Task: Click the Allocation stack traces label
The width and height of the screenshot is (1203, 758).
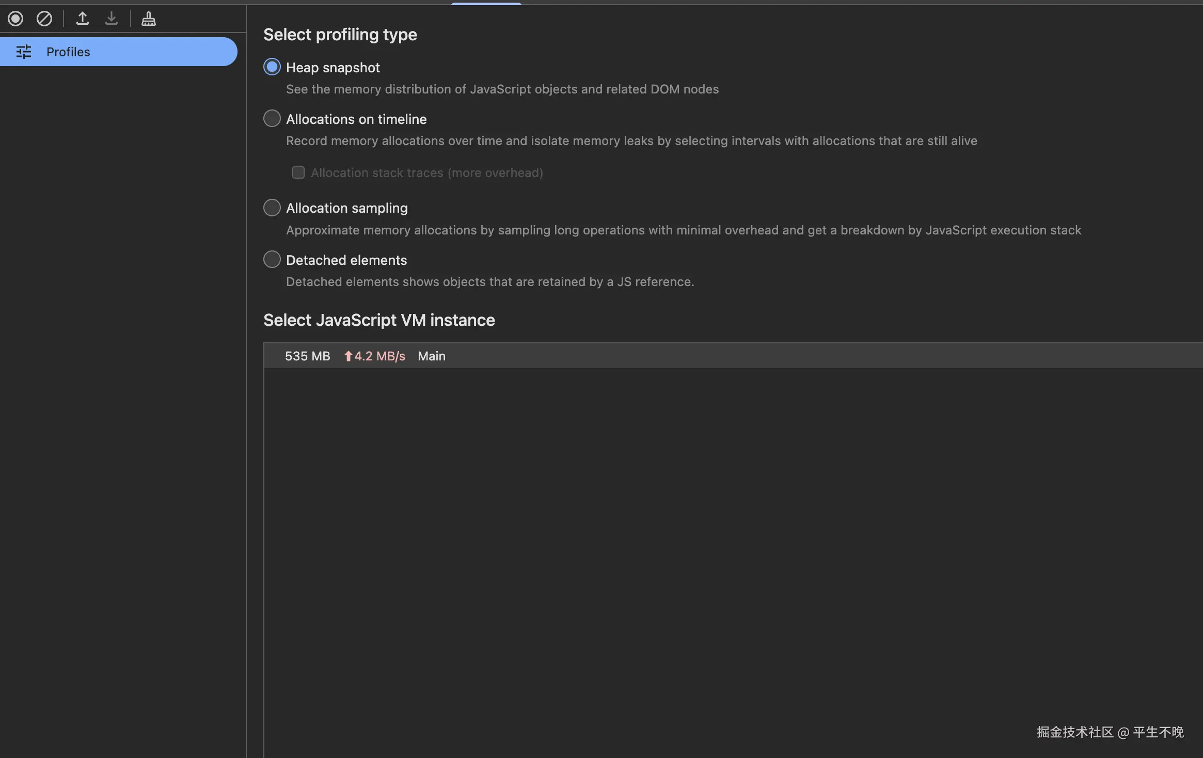Action: click(x=427, y=173)
